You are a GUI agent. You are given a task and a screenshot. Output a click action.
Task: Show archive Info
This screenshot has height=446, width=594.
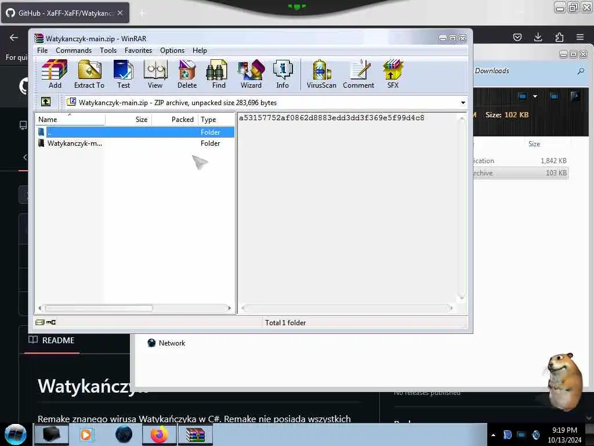coord(282,74)
